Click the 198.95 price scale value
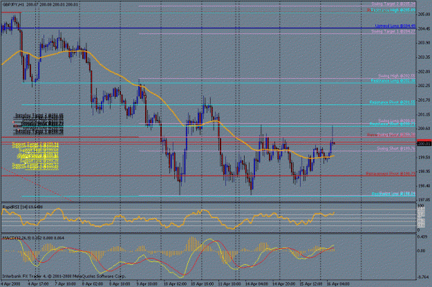 click(424, 172)
